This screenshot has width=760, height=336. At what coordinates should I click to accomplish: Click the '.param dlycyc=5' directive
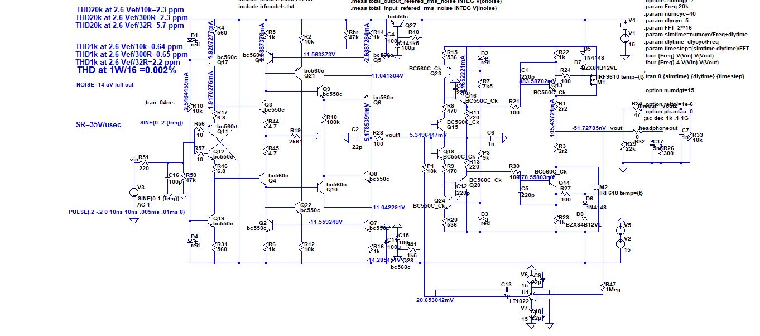point(667,21)
